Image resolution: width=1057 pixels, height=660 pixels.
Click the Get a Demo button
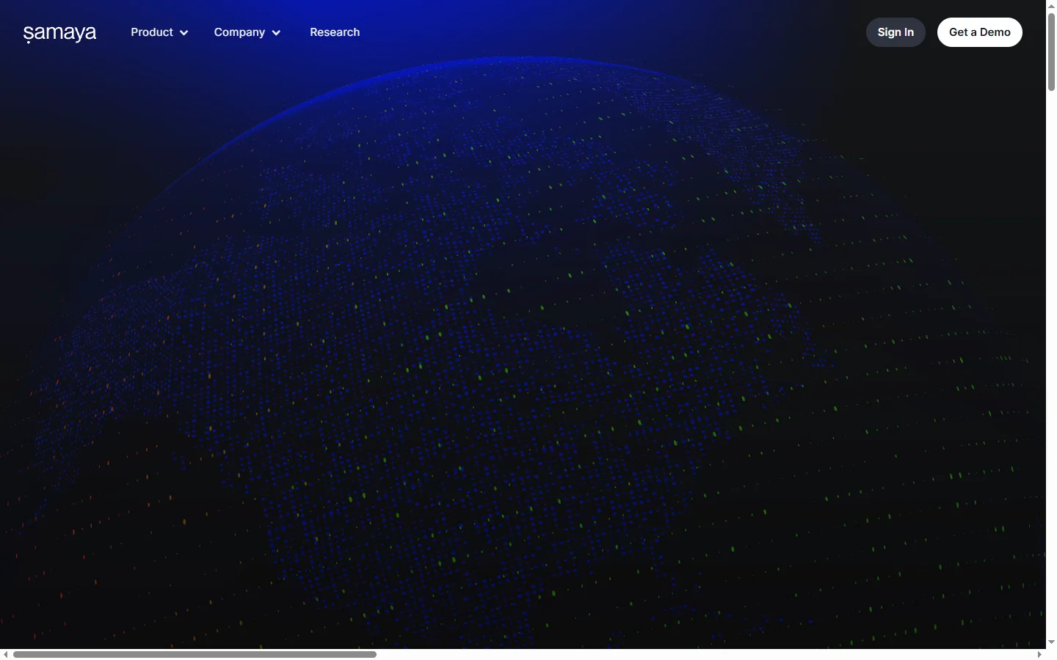pos(980,32)
